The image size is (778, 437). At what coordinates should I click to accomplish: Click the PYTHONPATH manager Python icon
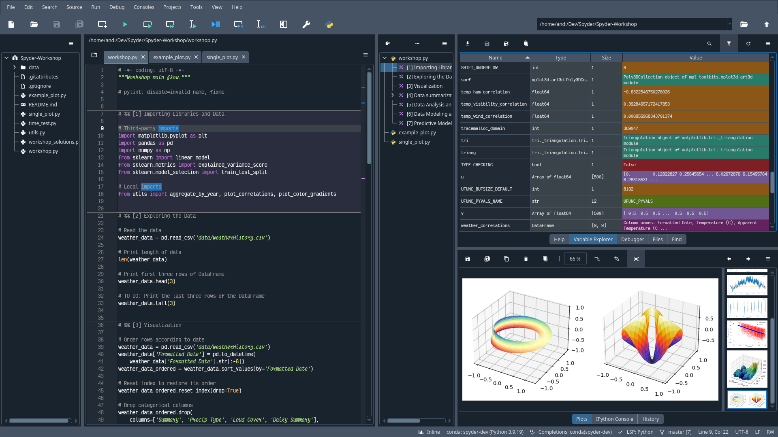[329, 25]
